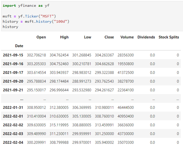Click Low value 305.130005
The height and width of the screenshot is (147, 183).
tap(82, 116)
